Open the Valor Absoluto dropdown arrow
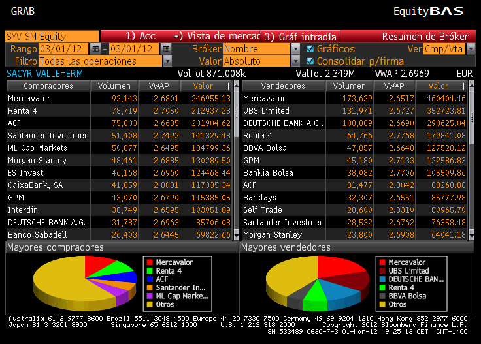Image resolution: width=481 pixels, height=344 pixels. pyautogui.click(x=295, y=61)
